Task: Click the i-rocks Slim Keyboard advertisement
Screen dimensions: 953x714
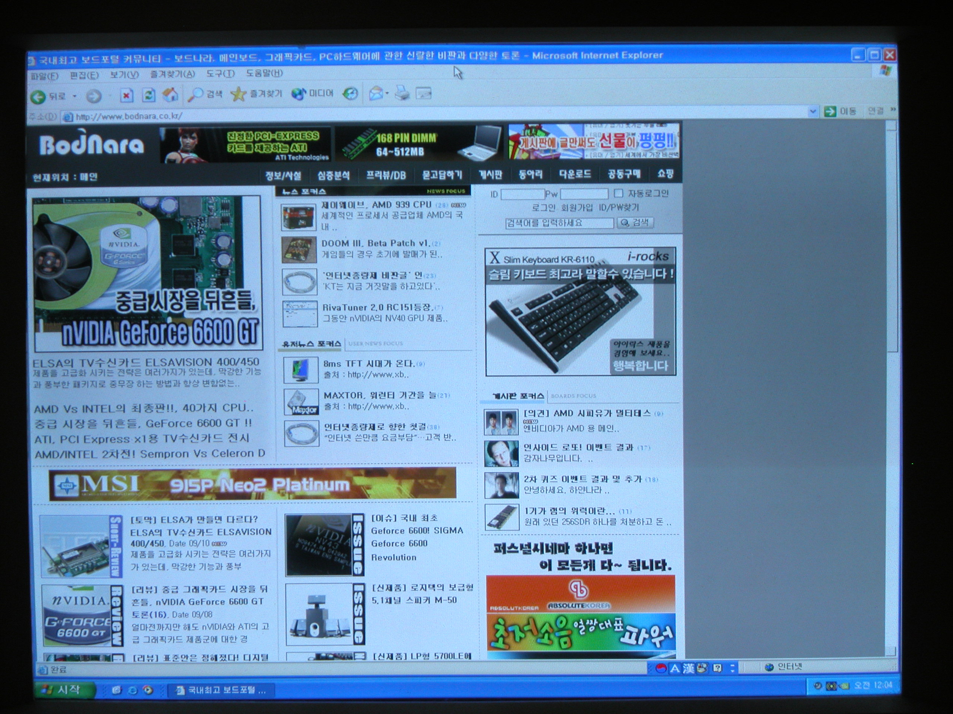Action: coord(580,312)
